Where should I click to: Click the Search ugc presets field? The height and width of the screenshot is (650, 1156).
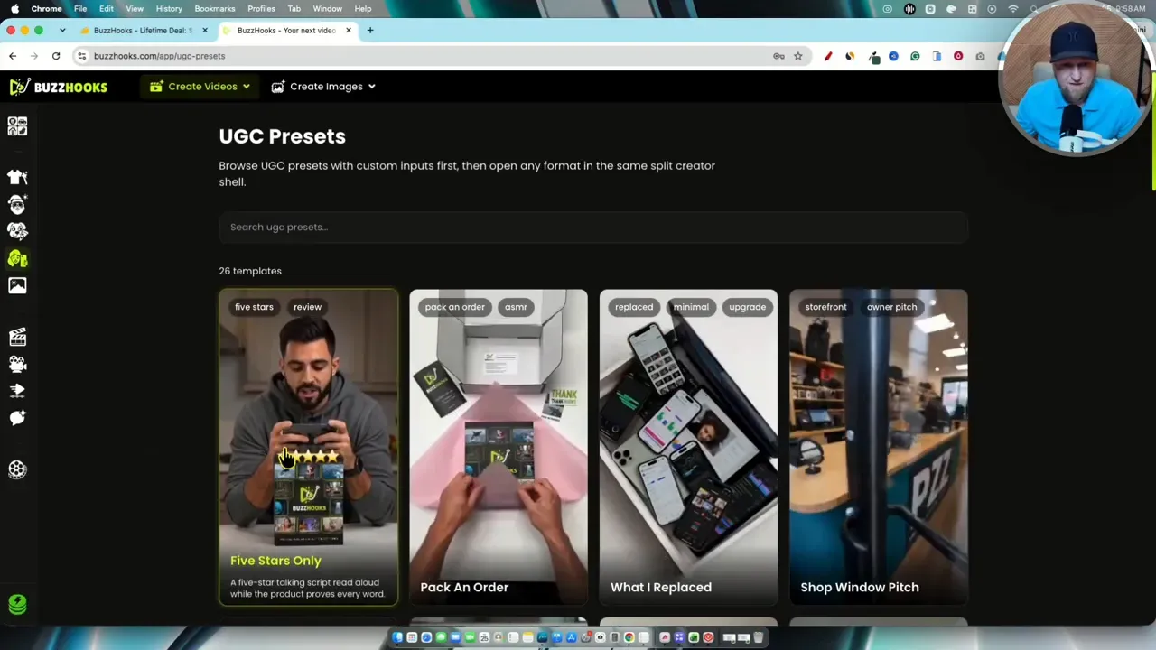coord(593,227)
